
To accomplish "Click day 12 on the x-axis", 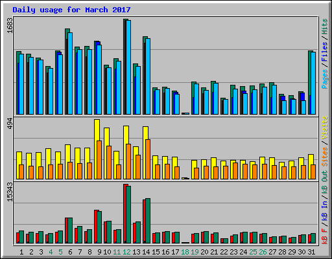I will pyautogui.click(x=126, y=252).
